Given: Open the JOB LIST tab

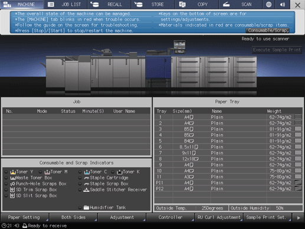Looking at the screenshot, I should [x=65, y=4].
